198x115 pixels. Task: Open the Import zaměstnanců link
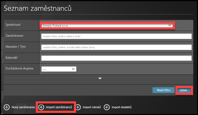[x=59, y=107]
